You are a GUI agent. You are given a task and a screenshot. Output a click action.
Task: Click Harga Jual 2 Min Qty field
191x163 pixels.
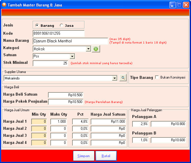coord(39,129)
